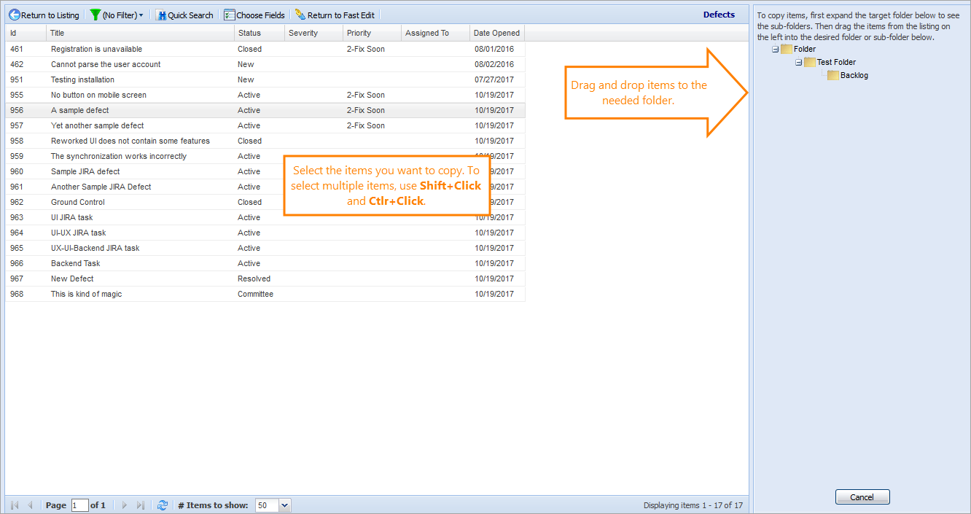The width and height of the screenshot is (971, 514).
Task: Select row 'This is kind of magic'
Action: [265, 294]
